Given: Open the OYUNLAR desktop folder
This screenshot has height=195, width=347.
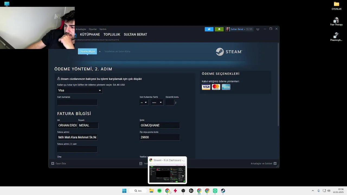Looking at the screenshot, I should [x=336, y=6].
